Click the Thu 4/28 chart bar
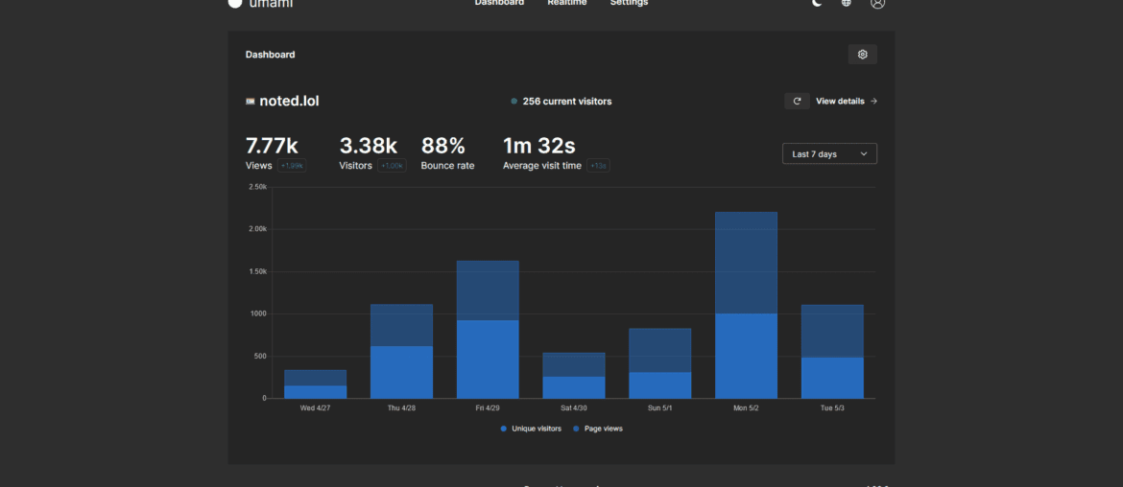This screenshot has height=487, width=1123. [401, 351]
